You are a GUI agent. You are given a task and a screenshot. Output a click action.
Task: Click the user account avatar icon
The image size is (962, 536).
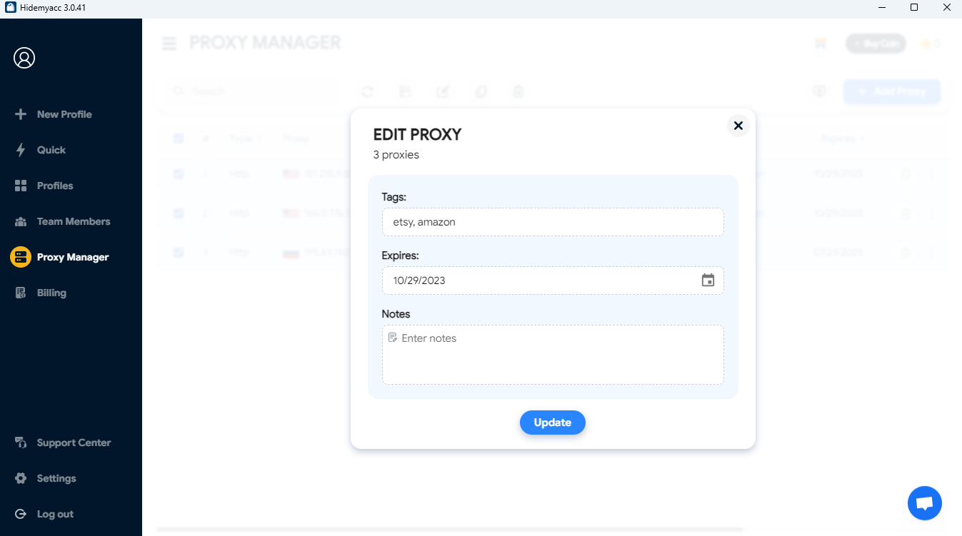tap(24, 58)
